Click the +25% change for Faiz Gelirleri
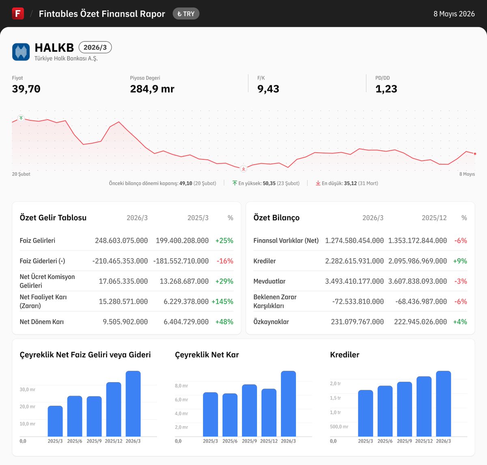The height and width of the screenshot is (465, 487). (x=224, y=240)
